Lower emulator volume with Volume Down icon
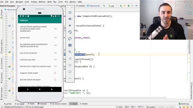 point(70,25)
